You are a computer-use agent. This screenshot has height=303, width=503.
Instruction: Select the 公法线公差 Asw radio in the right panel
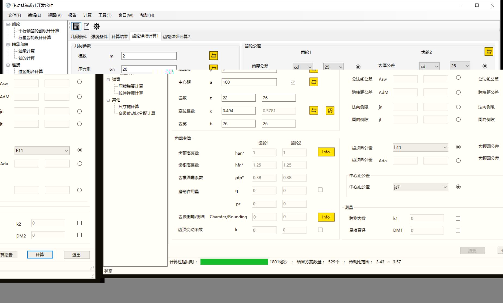click(x=458, y=78)
